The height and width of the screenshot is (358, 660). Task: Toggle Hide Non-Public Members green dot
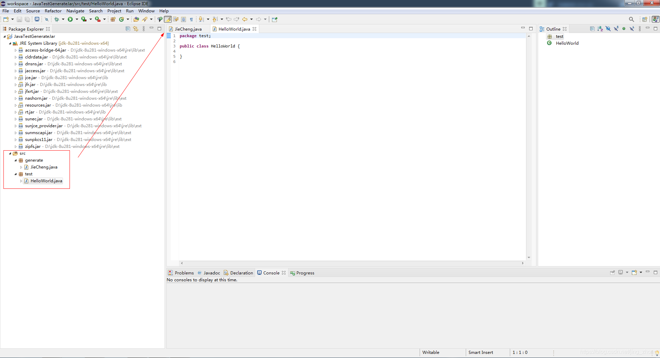coord(624,29)
